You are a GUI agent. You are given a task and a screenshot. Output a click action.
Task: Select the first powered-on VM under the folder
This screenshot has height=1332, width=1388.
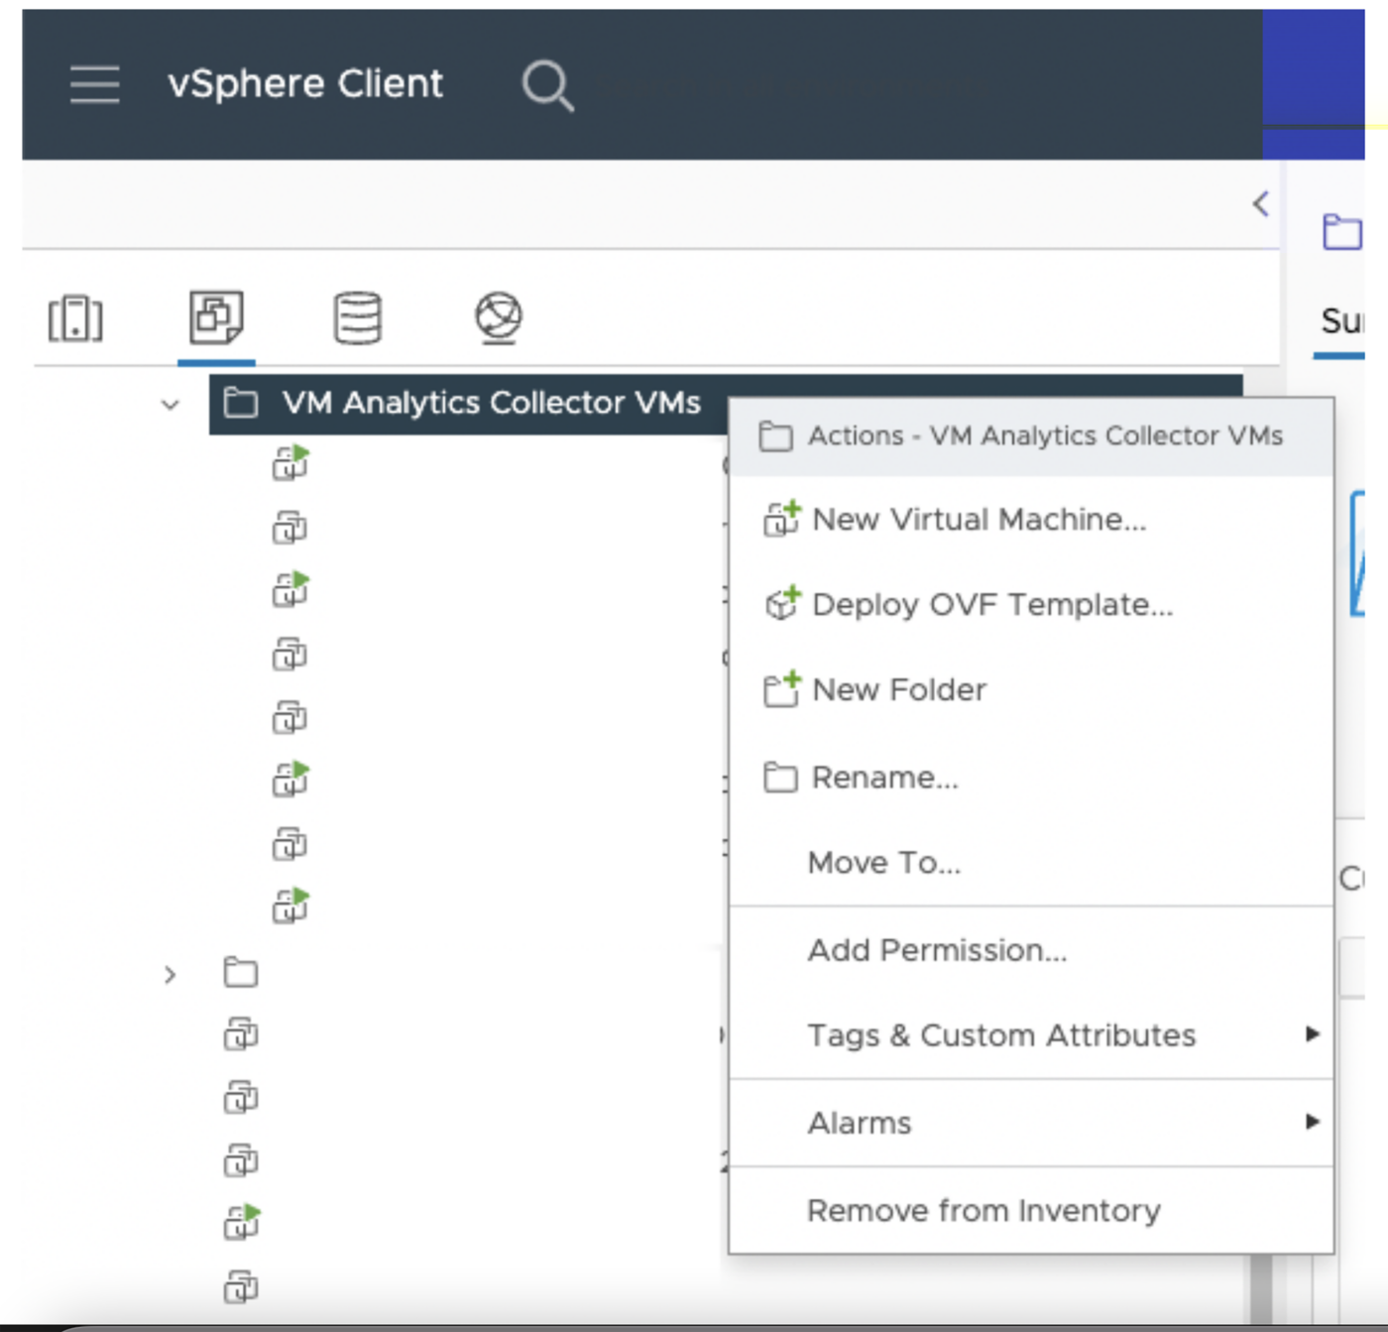pyautogui.click(x=290, y=463)
